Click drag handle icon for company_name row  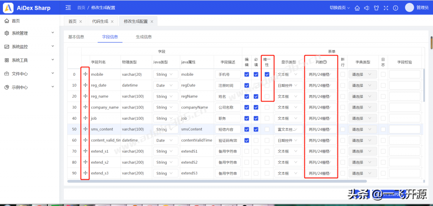tap(85, 107)
